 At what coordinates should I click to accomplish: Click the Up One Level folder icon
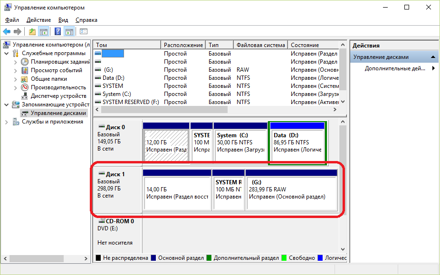point(32,32)
